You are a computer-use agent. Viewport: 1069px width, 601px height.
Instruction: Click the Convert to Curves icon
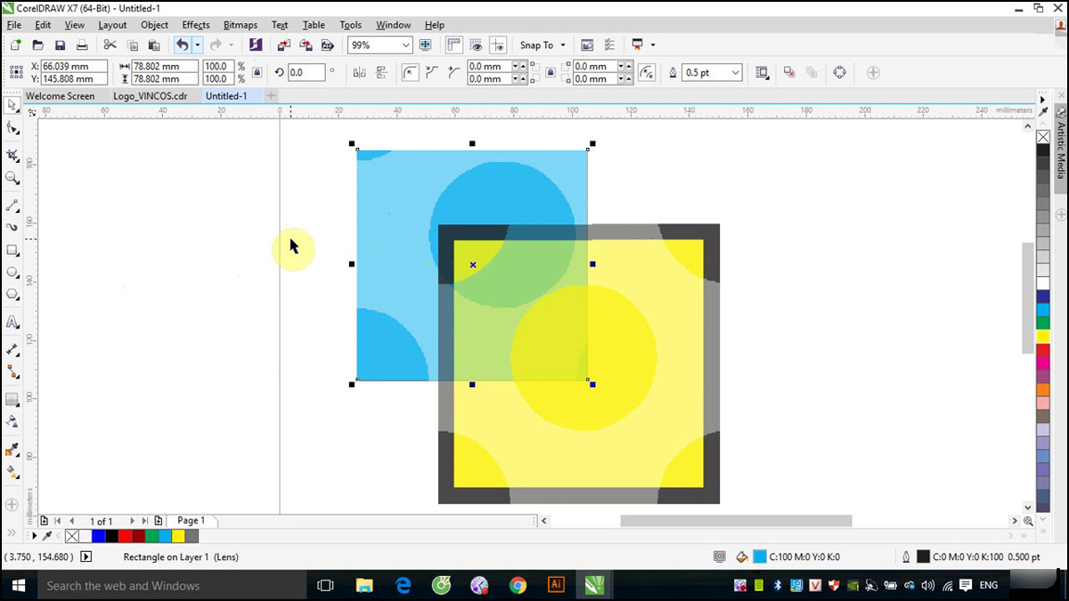[838, 72]
